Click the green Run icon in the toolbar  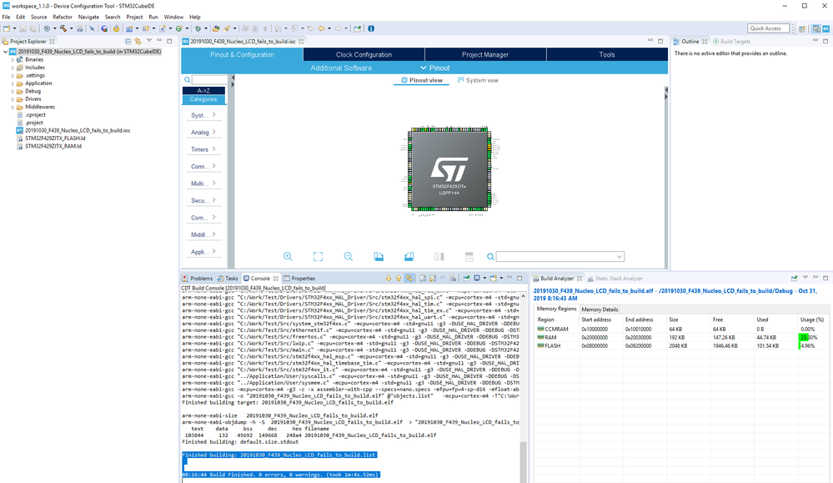tap(179, 28)
